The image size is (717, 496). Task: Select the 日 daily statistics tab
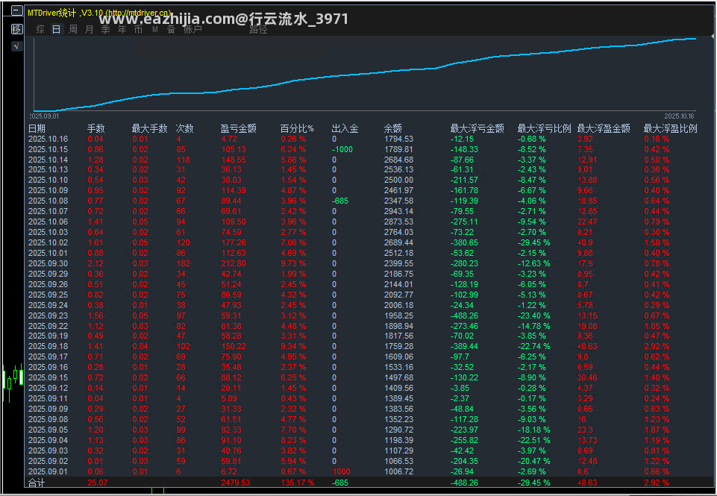(x=56, y=29)
